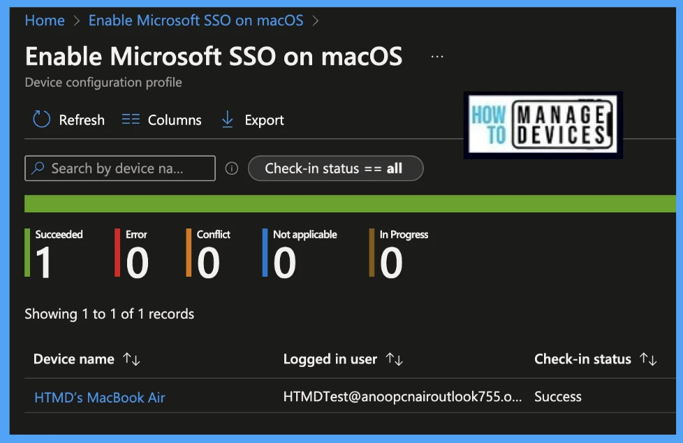
Task: Sort by Logged in user arrows icon
Action: tap(394, 359)
